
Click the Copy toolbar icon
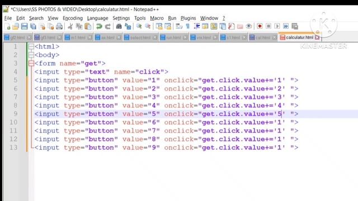pos(79,26)
